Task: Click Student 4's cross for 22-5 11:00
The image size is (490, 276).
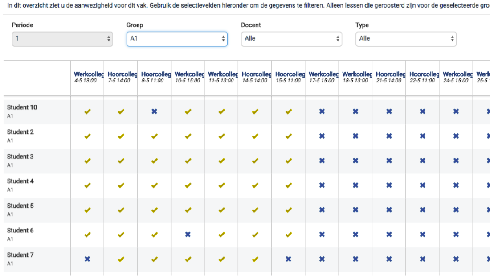Action: click(x=422, y=185)
